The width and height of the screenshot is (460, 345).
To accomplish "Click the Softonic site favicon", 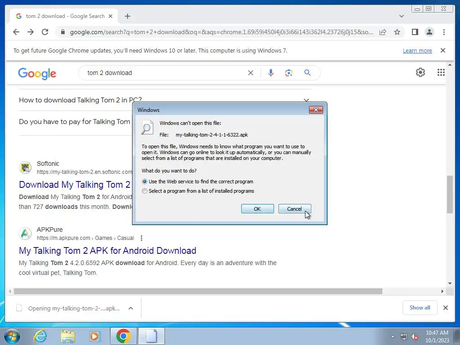I will click(x=25, y=168).
